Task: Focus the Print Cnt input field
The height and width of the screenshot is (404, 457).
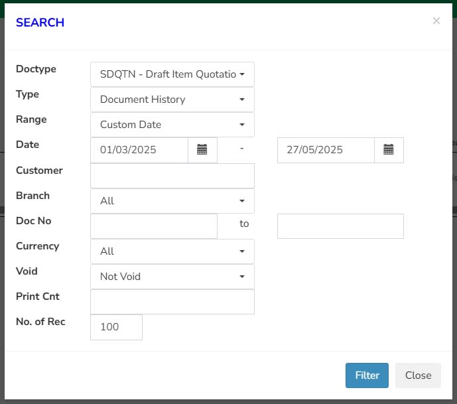Action: (172, 302)
